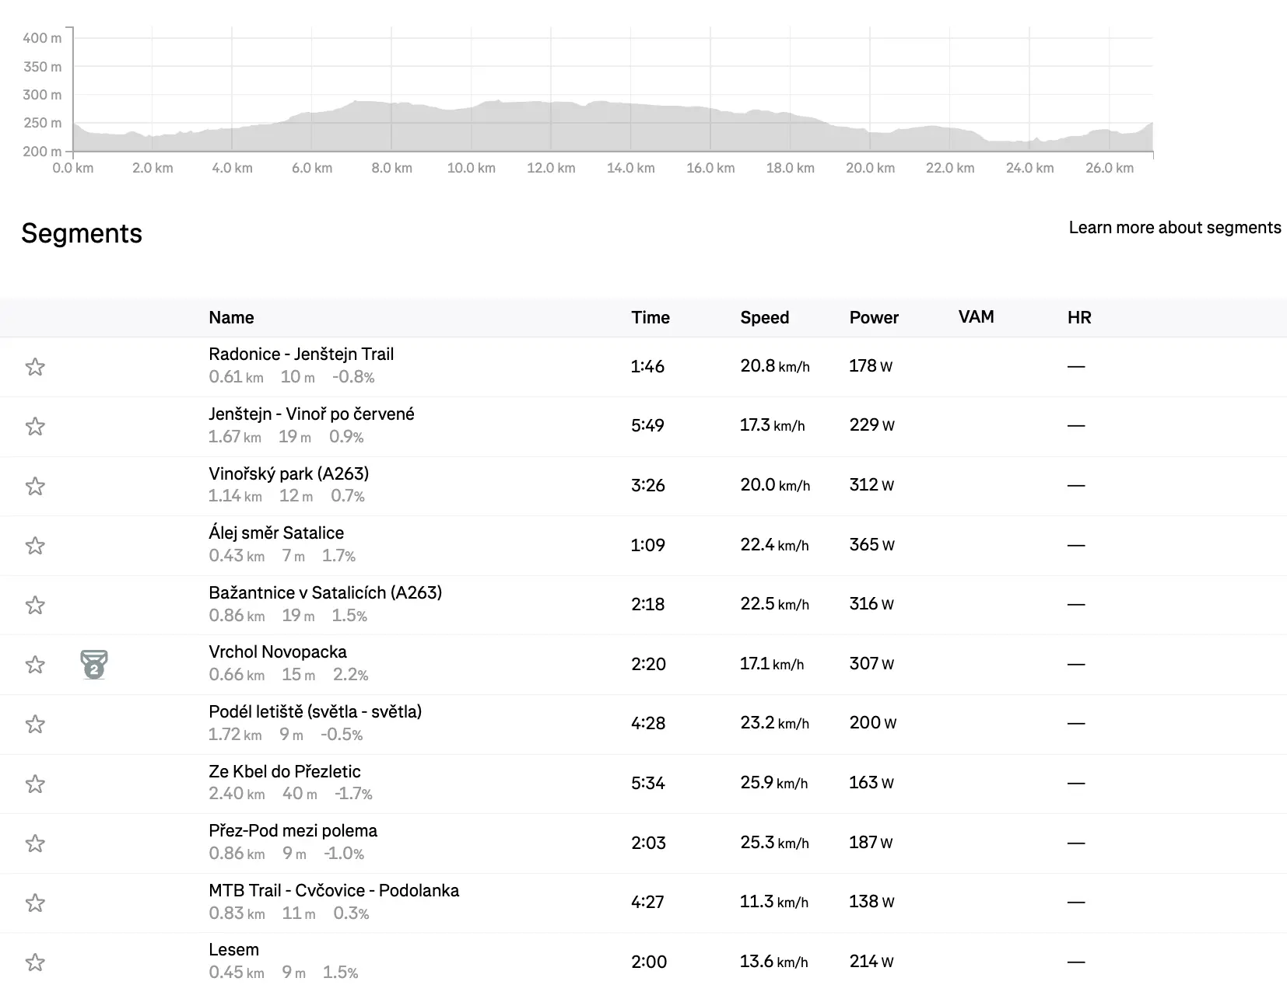Star Bažantnice v Satalicích segment
Image resolution: width=1287 pixels, height=992 pixels.
click(35, 605)
